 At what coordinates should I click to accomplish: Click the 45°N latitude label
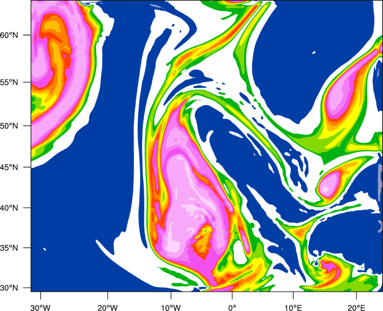9,167
